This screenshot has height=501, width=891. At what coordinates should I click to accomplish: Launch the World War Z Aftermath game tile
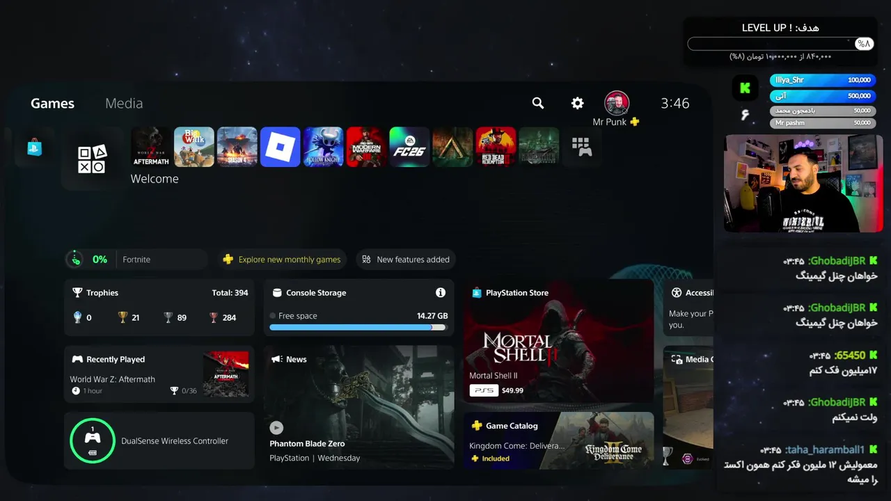[151, 147]
